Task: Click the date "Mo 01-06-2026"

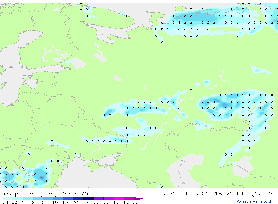Action: point(185,194)
